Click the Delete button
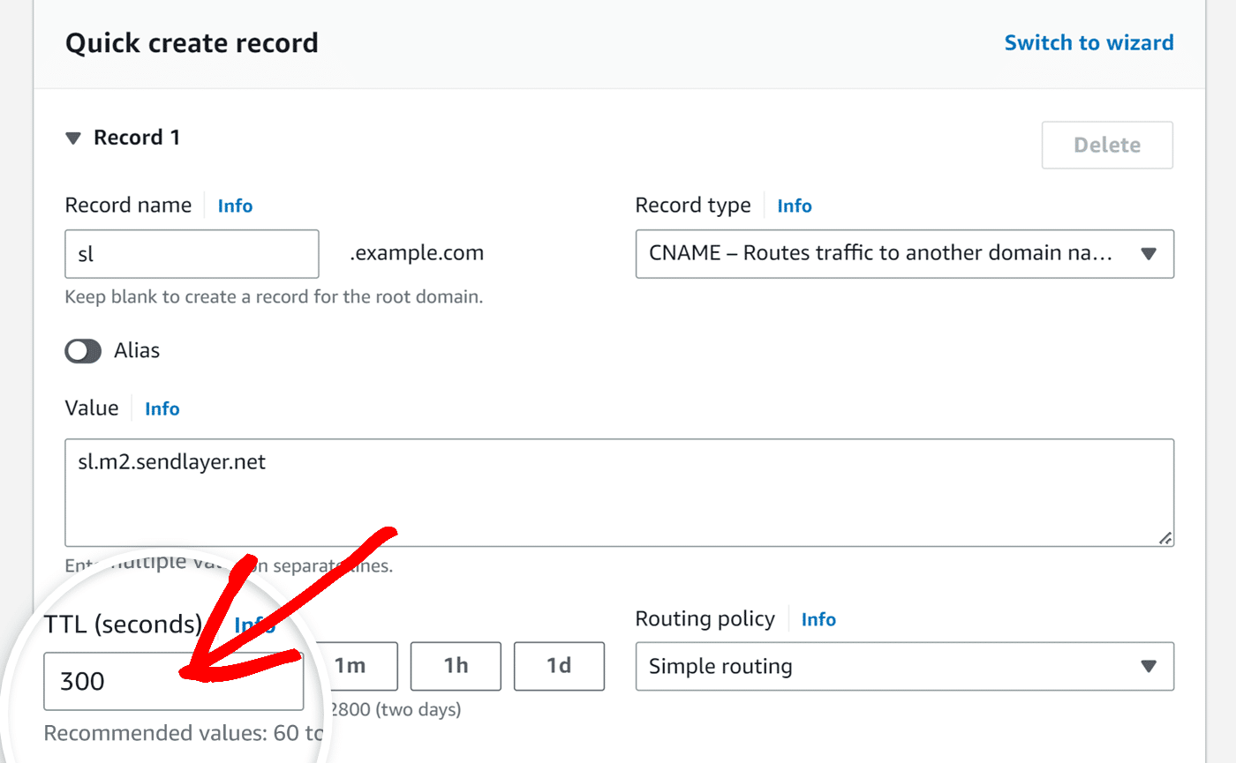This screenshot has height=763, width=1236. click(1106, 145)
